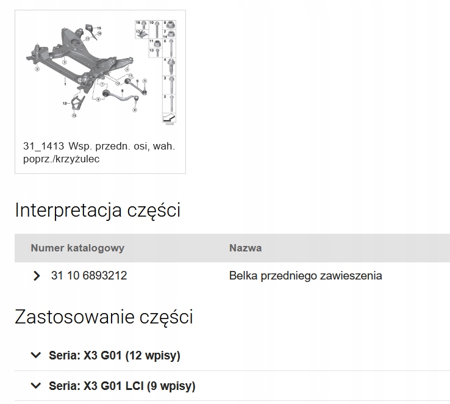Click the Numer katalogowy column header
The image size is (450, 404).
pyautogui.click(x=77, y=248)
